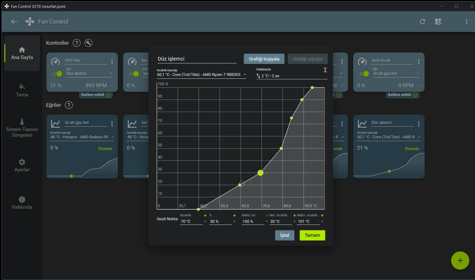Open the Sıcaklık kaynağı dropdown in dialog
The height and width of the screenshot is (280, 475).
pos(201,75)
